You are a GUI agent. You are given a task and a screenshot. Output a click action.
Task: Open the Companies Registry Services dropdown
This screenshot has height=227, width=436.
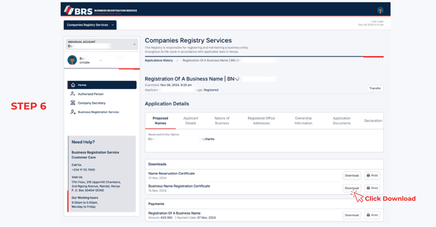tap(90, 25)
